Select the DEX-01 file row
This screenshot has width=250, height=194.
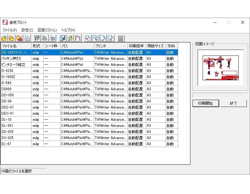coord(89,113)
